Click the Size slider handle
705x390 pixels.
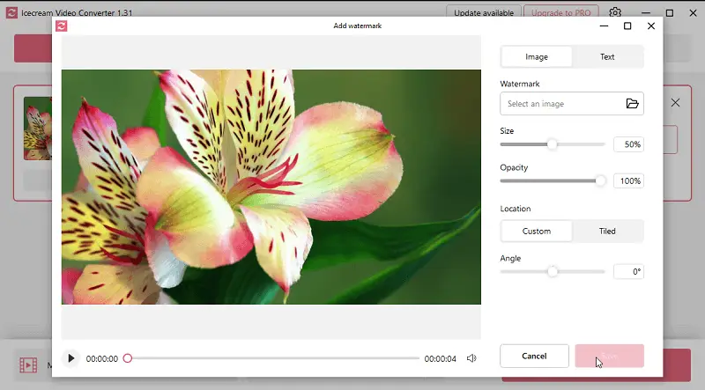click(553, 144)
